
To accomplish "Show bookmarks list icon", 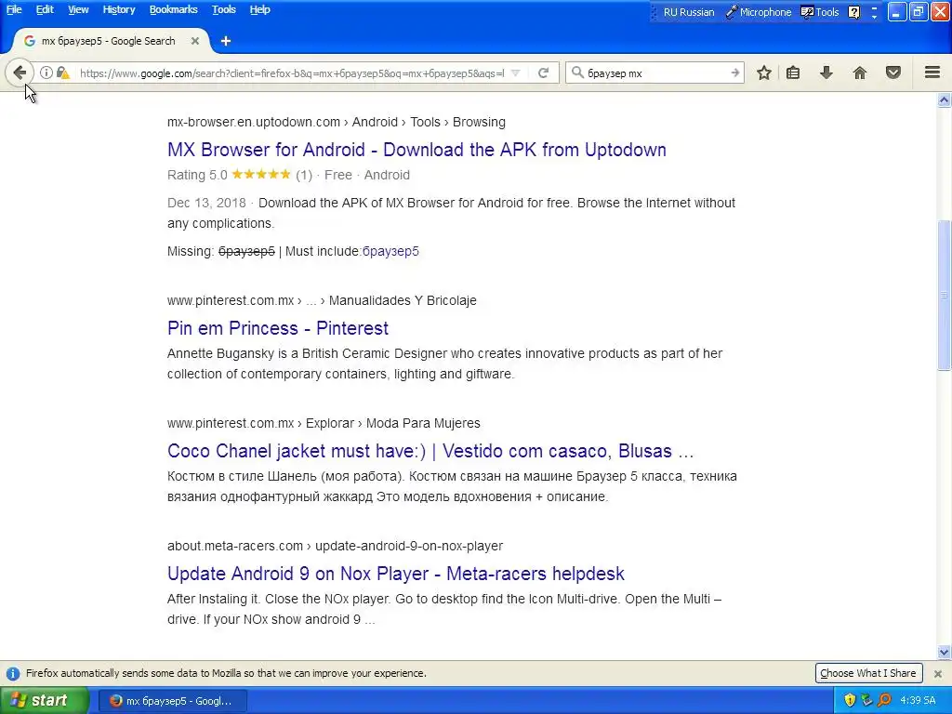I will click(x=793, y=73).
